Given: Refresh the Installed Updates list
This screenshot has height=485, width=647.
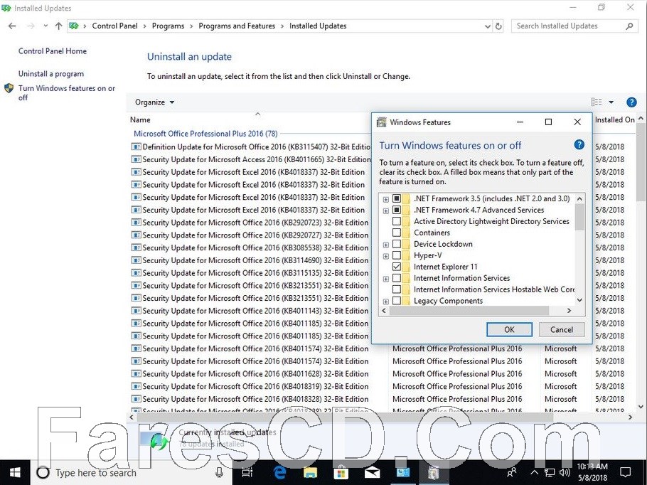Looking at the screenshot, I should pos(498,26).
